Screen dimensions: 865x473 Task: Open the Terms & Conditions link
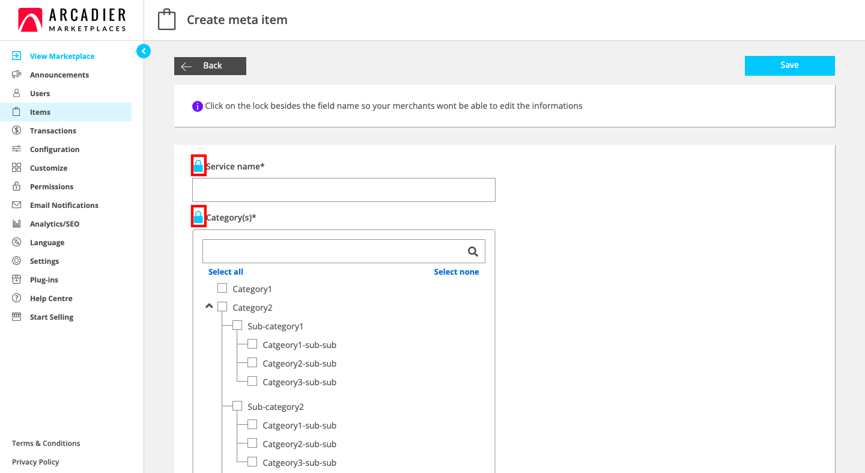click(x=46, y=443)
